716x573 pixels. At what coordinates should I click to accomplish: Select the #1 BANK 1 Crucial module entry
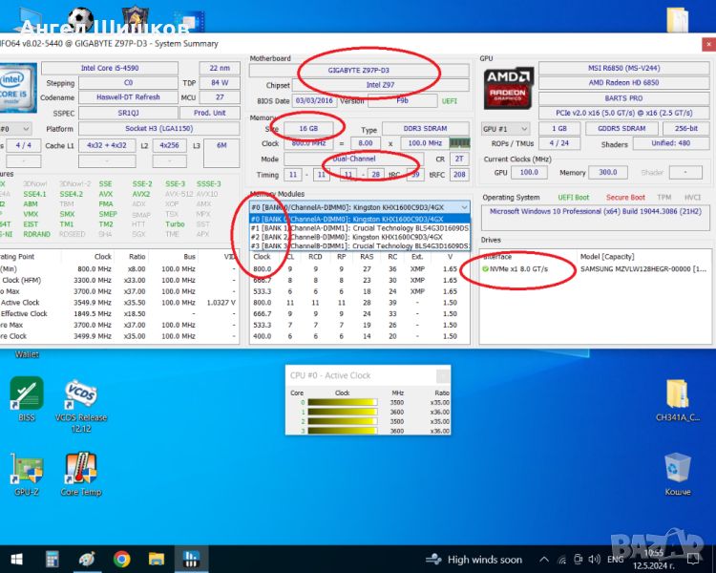[359, 227]
